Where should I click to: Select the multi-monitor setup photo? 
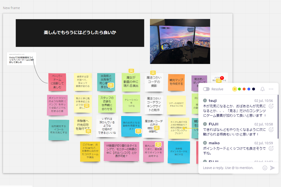click(x=180, y=41)
